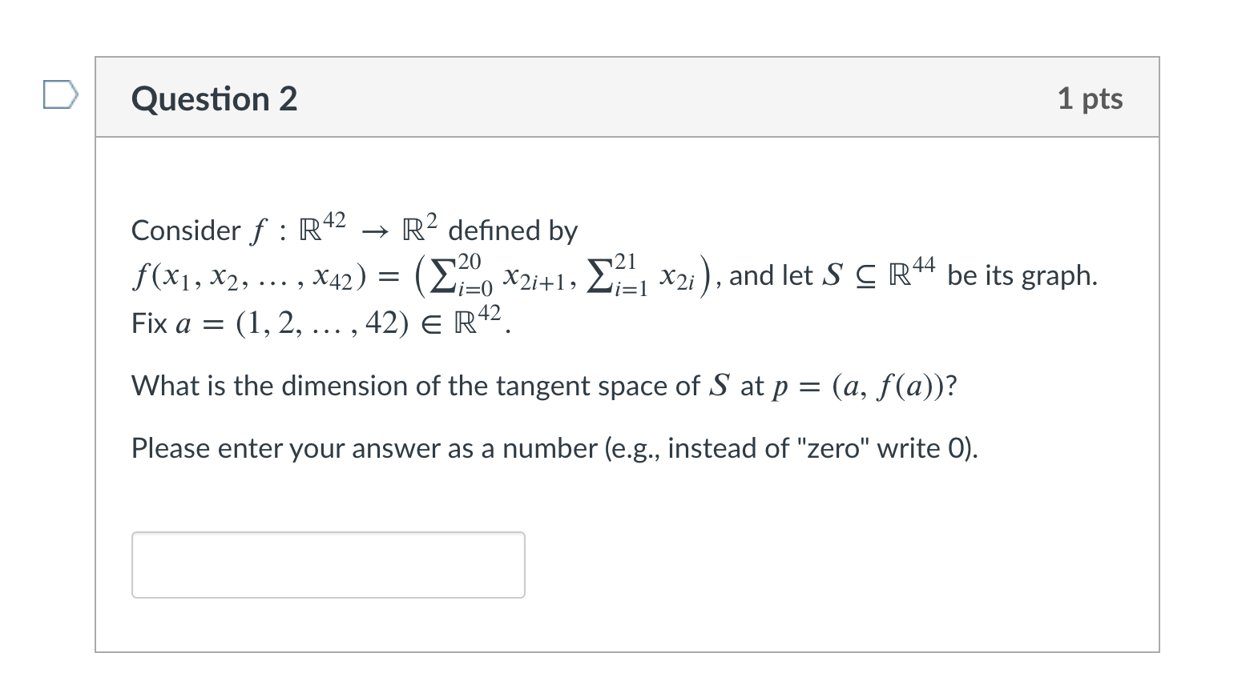Image resolution: width=1258 pixels, height=685 pixels.
Task: Click the question border frame
Action: click(98, 360)
